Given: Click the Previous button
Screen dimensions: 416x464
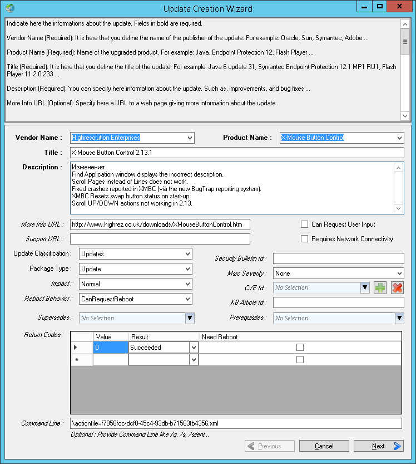Looking at the screenshot, I should click(270, 446).
